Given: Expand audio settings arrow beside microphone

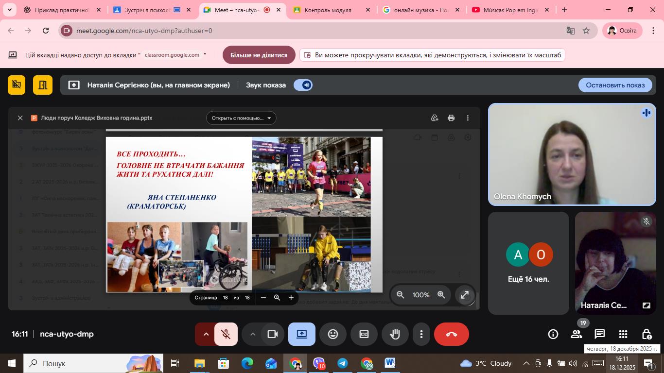Looking at the screenshot, I should [206, 334].
